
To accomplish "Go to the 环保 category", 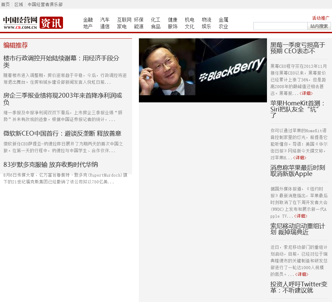I will [139, 20].
